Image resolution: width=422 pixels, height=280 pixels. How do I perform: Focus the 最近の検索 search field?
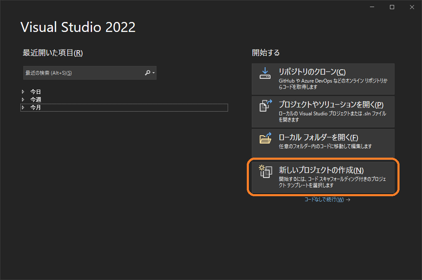[x=89, y=73]
